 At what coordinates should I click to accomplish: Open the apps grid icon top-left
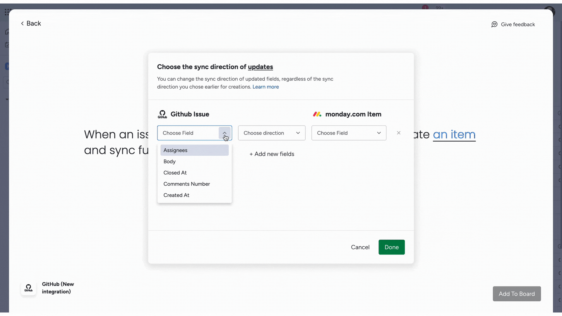[8, 12]
